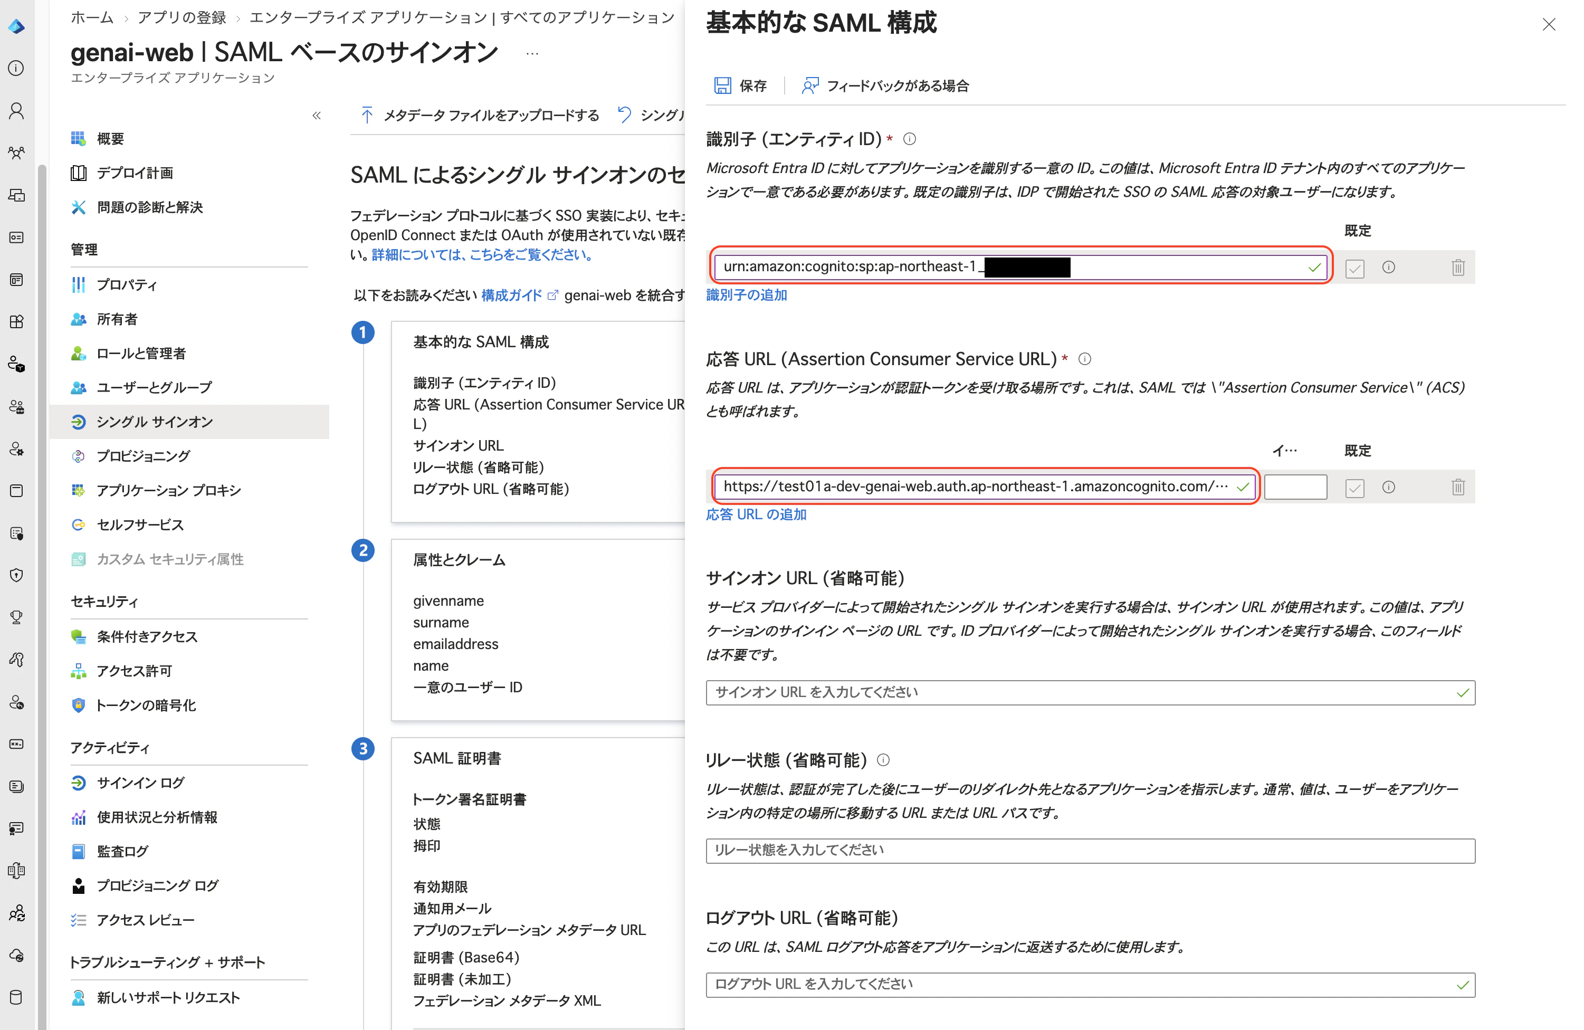Viewport: 1584px width, 1030px height.
Task: Click the アプリの登録 breadcrumb link
Action: click(x=182, y=17)
